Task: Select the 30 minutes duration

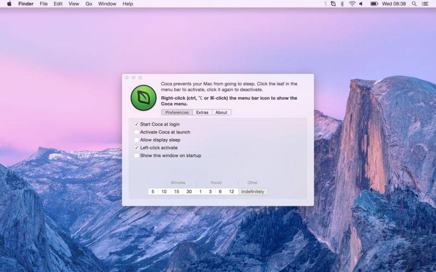Action: tap(189, 191)
